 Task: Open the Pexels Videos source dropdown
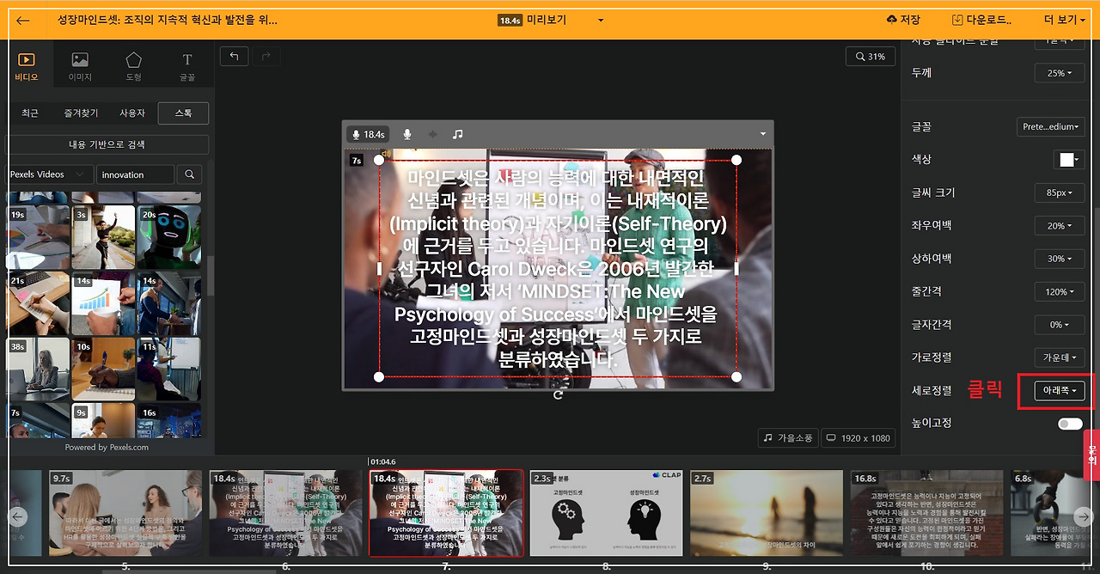click(x=50, y=174)
